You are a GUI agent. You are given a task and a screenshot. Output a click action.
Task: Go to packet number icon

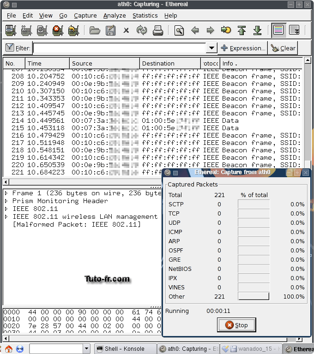coord(226,30)
